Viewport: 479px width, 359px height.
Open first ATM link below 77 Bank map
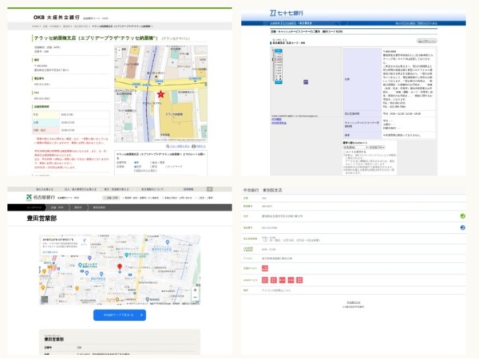click(276, 120)
